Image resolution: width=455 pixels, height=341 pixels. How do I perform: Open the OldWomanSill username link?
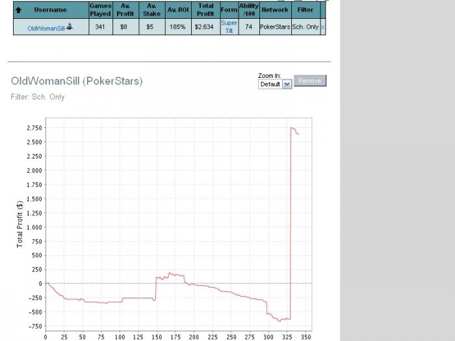pos(46,29)
